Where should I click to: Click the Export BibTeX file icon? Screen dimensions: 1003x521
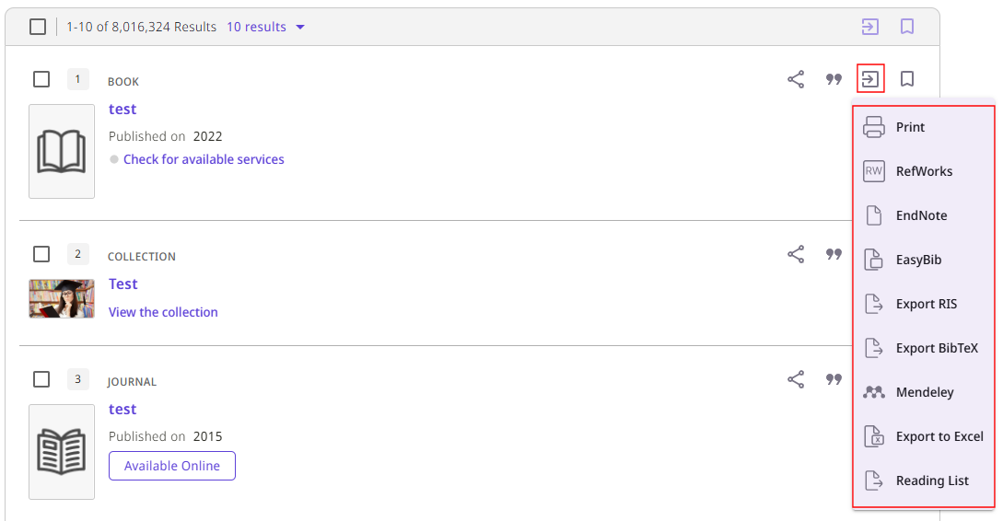coord(874,348)
